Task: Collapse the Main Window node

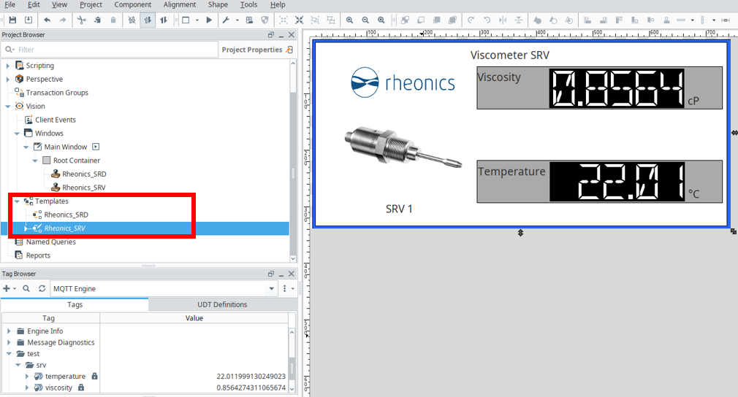Action: click(x=26, y=147)
